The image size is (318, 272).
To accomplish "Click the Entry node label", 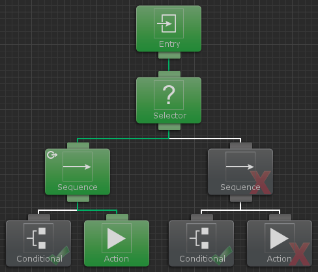I will tap(169, 44).
